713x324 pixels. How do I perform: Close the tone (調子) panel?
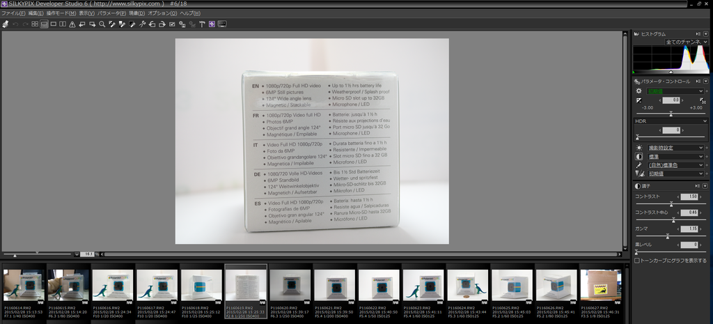point(705,186)
